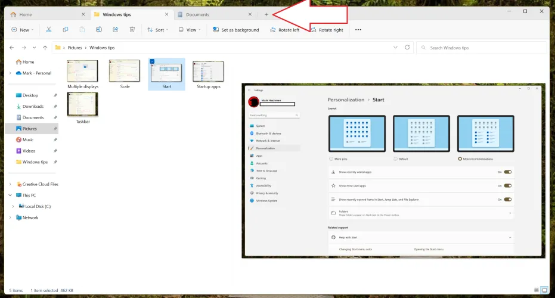Click the Delete trash can icon
This screenshot has width=555, height=298.
click(x=132, y=30)
